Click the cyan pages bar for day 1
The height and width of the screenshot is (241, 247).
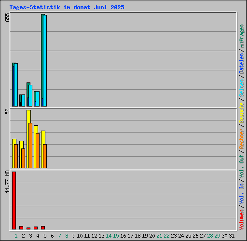[16, 85]
